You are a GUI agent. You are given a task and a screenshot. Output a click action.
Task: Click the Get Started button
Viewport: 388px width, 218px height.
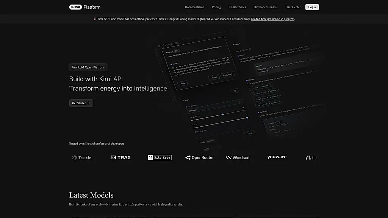[81, 103]
